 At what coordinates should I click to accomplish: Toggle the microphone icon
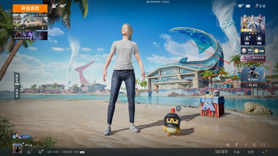(237, 145)
